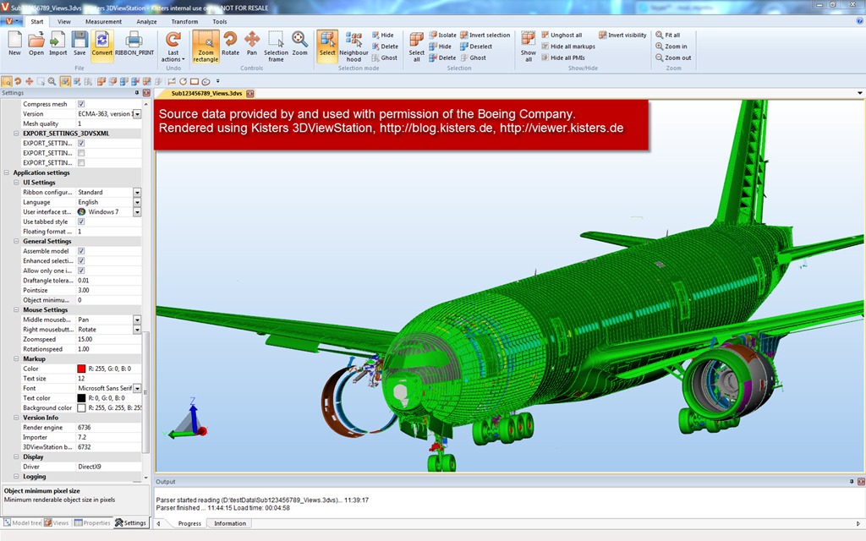Toggle Enhanced selection checkbox
The height and width of the screenshot is (541, 866).
[x=81, y=260]
